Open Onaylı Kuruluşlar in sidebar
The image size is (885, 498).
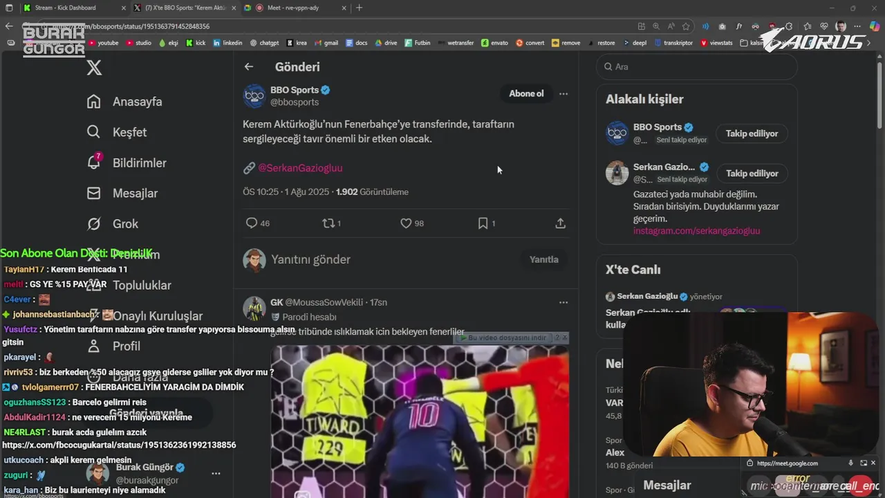[145, 316]
